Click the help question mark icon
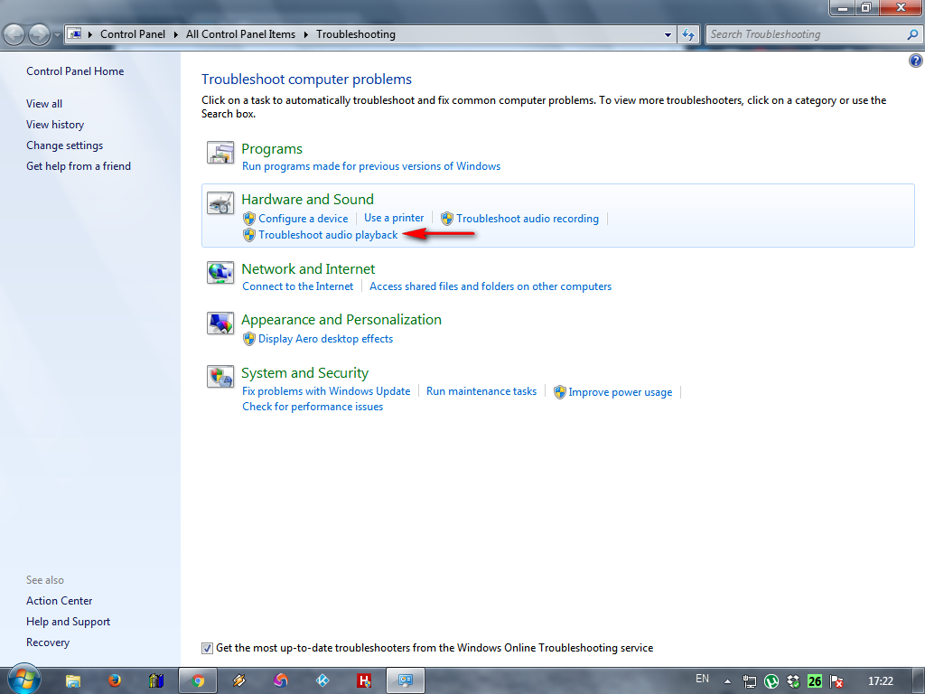Viewport: 925px width, 694px height. (x=916, y=61)
